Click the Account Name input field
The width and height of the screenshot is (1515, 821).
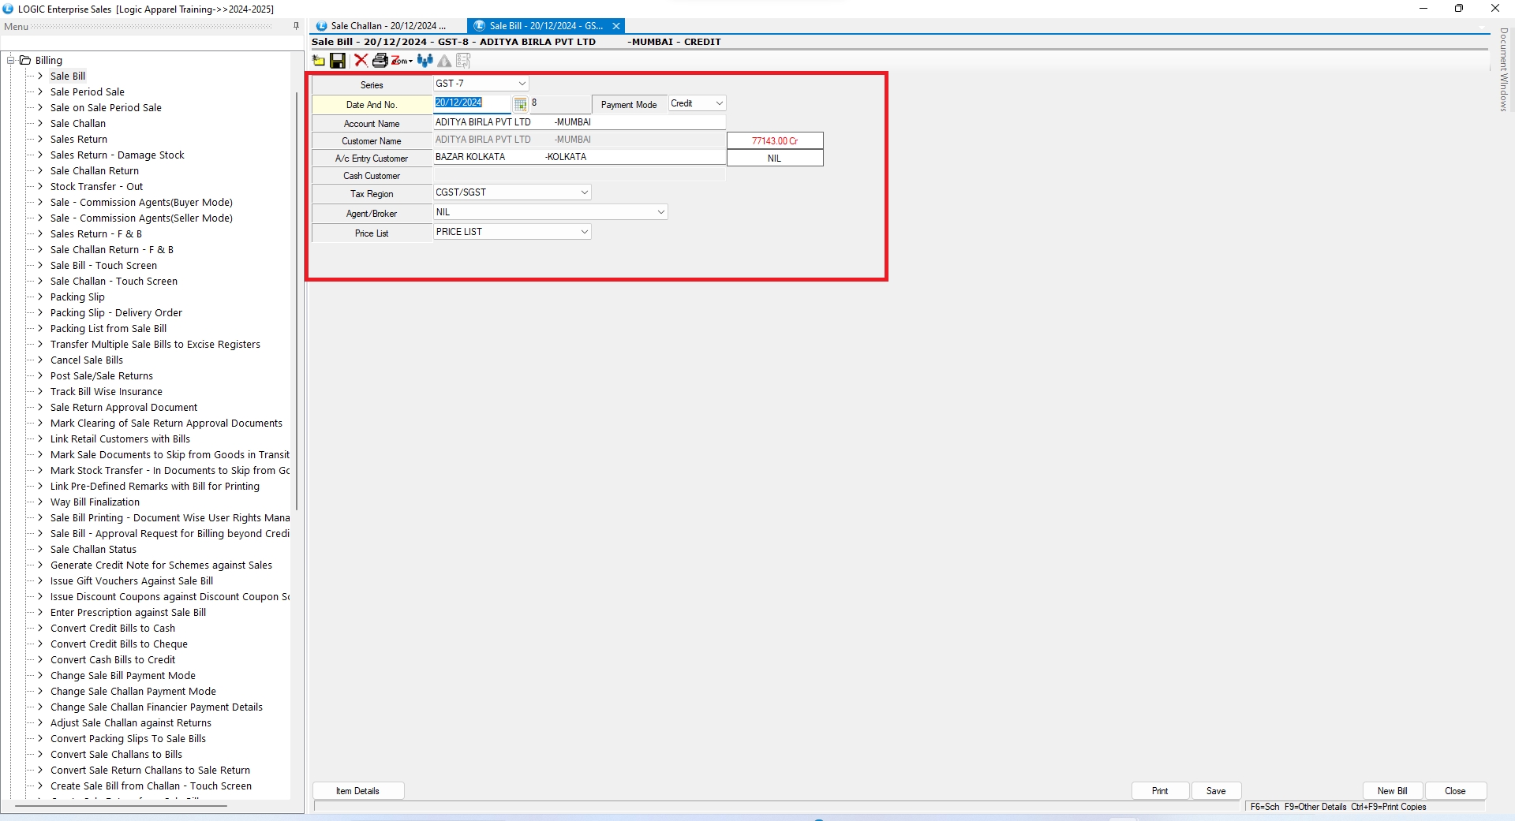pyautogui.click(x=578, y=122)
